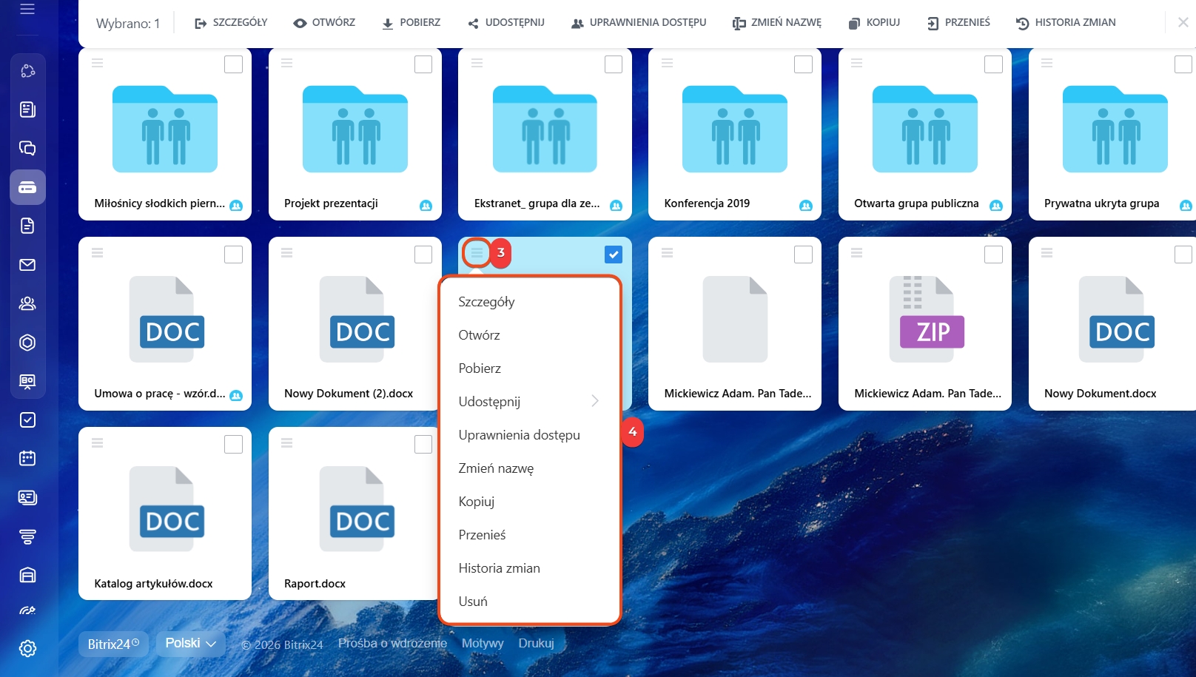The width and height of the screenshot is (1196, 677).
Task: Open the Bitrix24 footer dropdown button
Action: [x=113, y=644]
